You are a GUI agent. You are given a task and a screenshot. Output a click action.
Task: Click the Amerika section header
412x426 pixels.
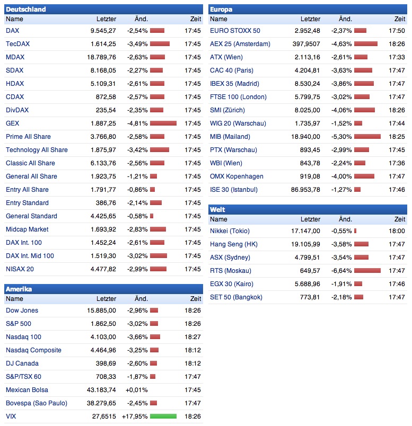click(103, 289)
